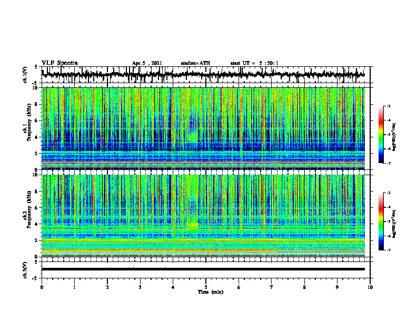Click time axis tick label '9'
The width and height of the screenshot is (417, 322).
337,287
